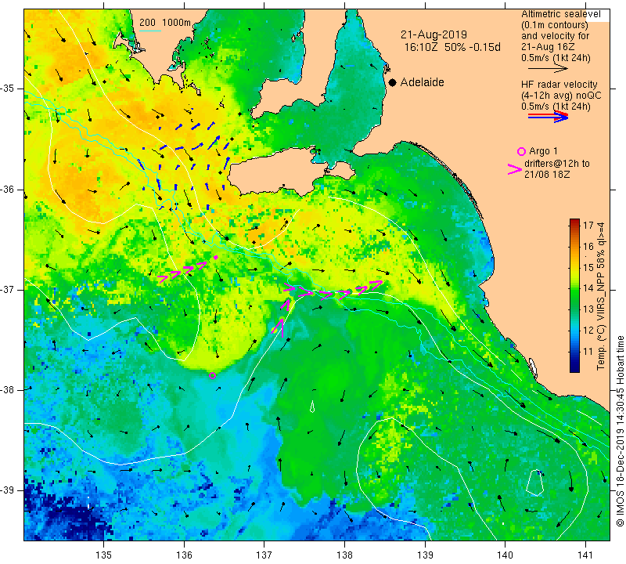Click longitude axis label 140
Viewport: 626px width, 564px height.
(x=505, y=555)
